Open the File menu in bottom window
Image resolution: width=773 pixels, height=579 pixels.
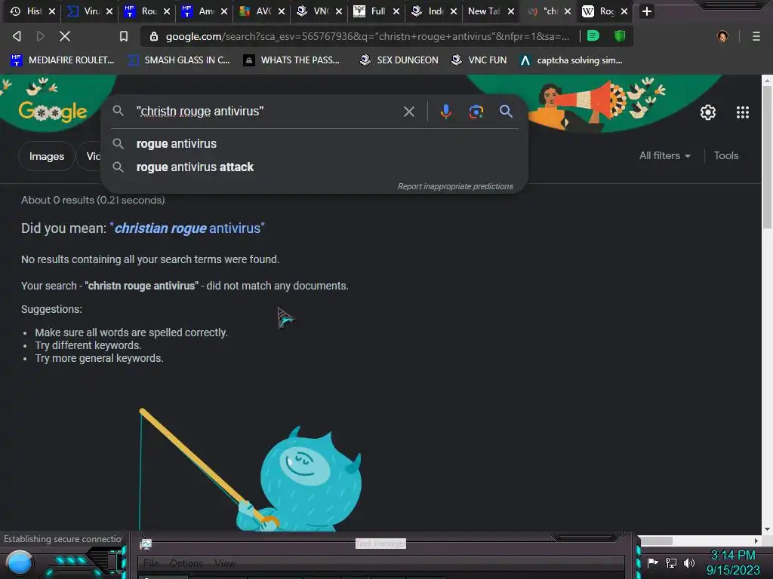[x=151, y=563]
